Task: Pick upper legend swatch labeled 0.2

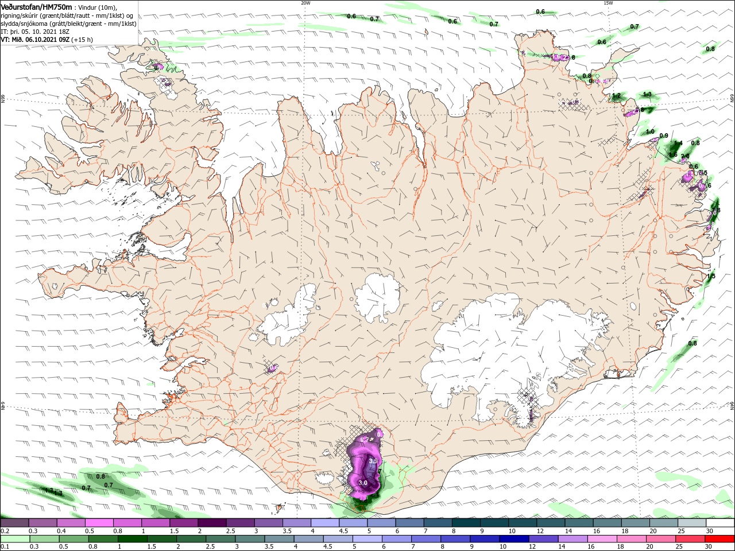Action: (x=14, y=523)
